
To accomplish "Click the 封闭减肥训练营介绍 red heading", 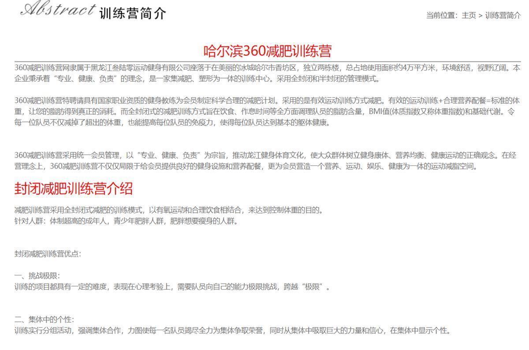I will click(73, 188).
